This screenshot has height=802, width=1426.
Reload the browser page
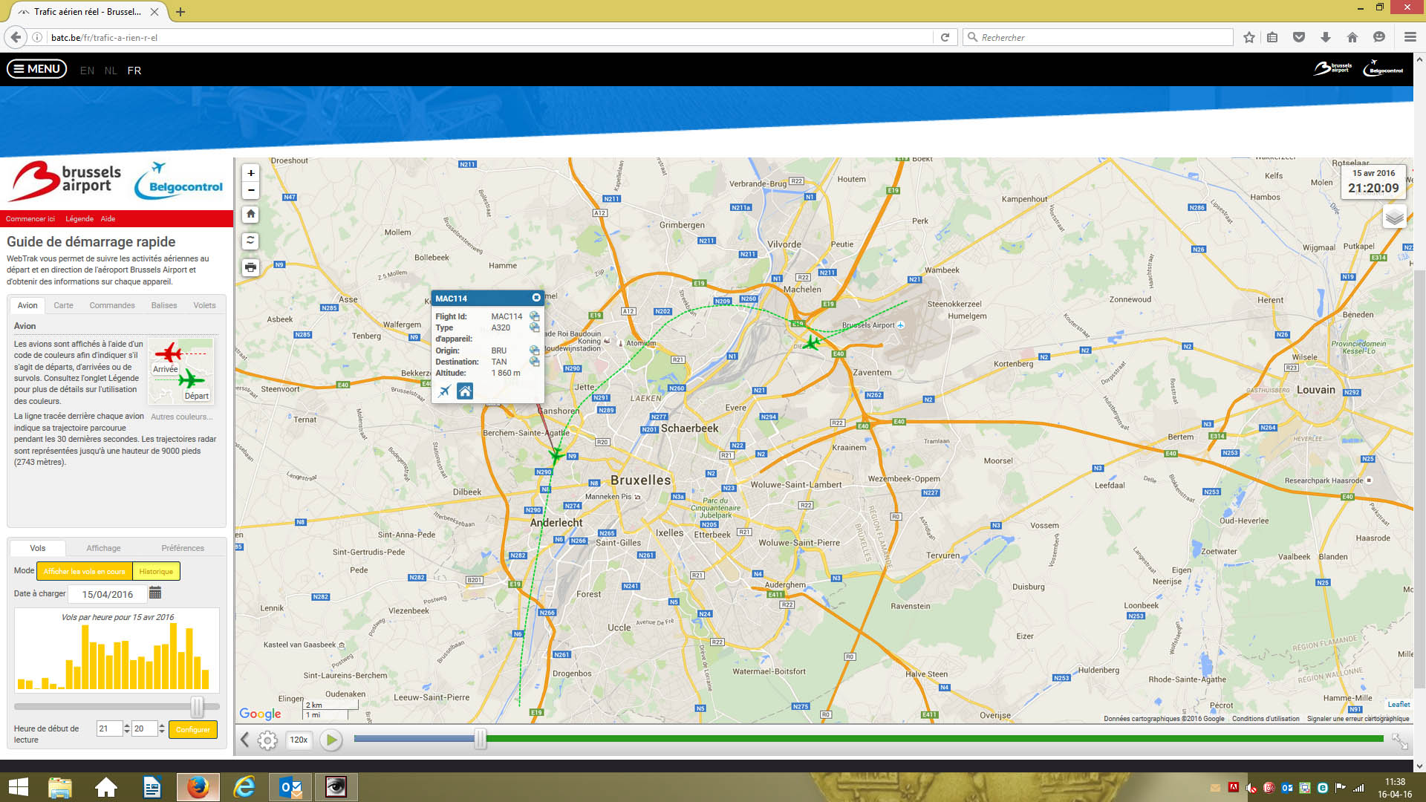(945, 37)
